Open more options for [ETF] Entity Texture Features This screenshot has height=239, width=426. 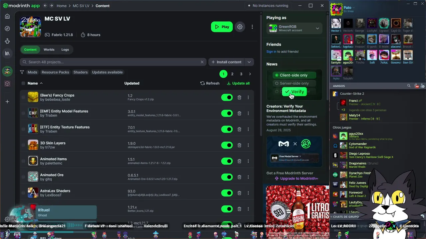[x=248, y=129]
